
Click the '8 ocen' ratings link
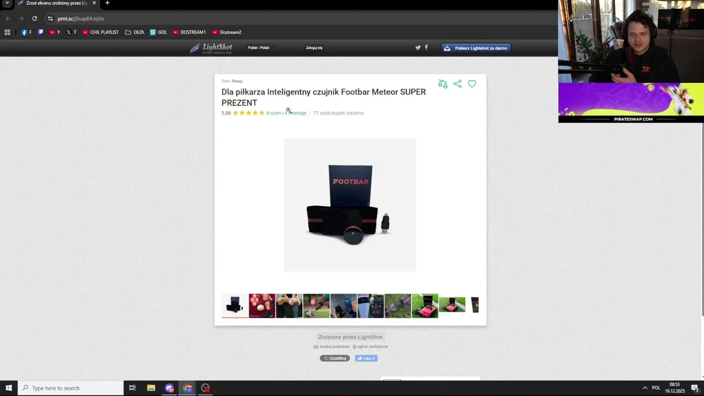[273, 113]
